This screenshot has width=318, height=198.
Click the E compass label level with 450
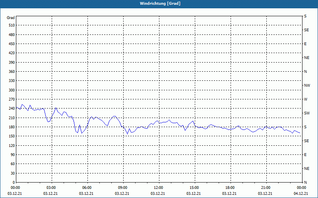tap(305, 44)
